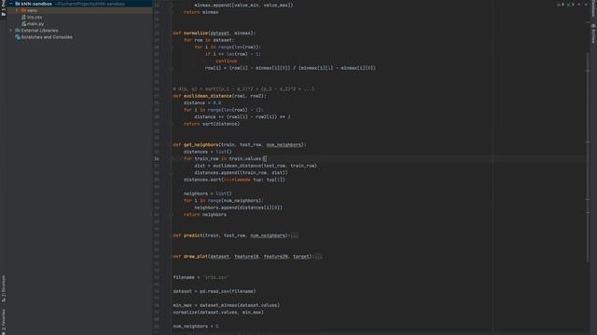
Task: Click the Scratches and Consoles icon
Action: pyautogui.click(x=18, y=37)
